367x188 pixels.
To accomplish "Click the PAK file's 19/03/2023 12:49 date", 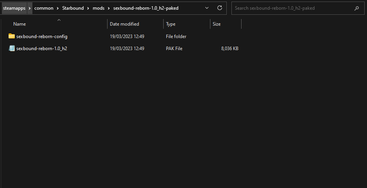I will click(x=127, y=49).
